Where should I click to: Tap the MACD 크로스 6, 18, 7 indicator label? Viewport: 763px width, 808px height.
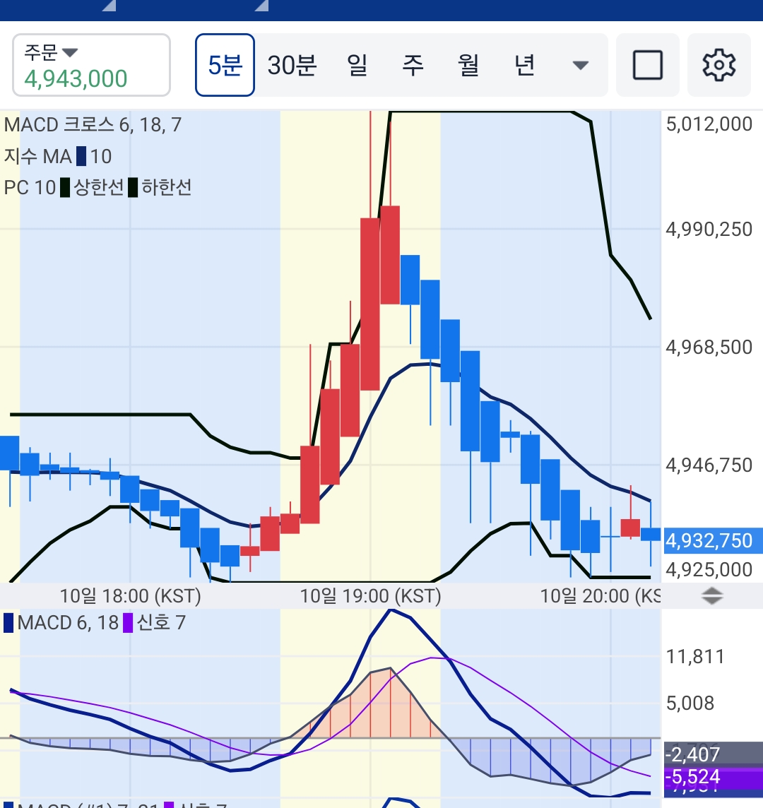coord(93,125)
